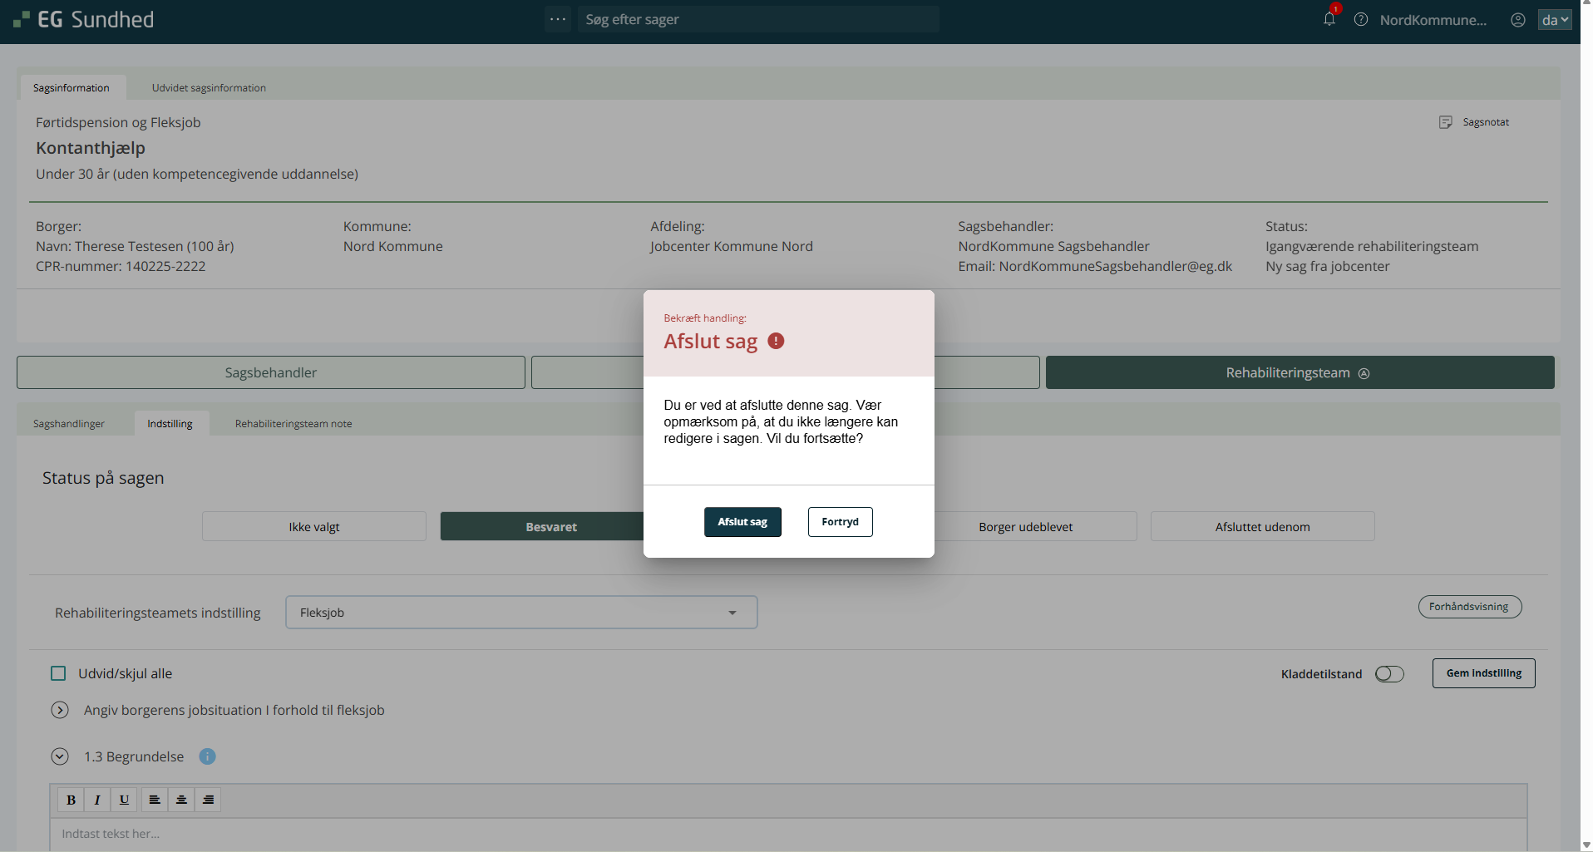Screen dimensions: 1593x852
Task: Click the info icon next to Begrundelse
Action: (x=207, y=756)
